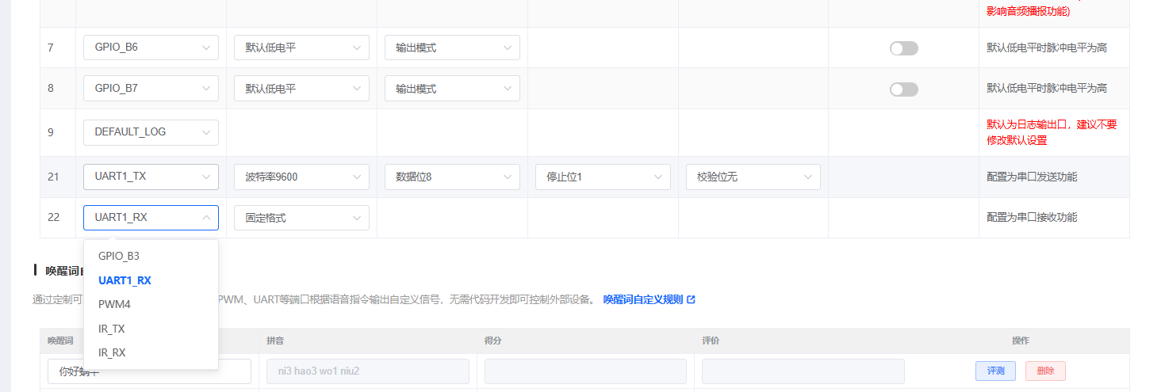The height and width of the screenshot is (392, 1165).
Task: Click the pinyin field ni3 hao3 wo1 niu2
Action: [x=368, y=371]
